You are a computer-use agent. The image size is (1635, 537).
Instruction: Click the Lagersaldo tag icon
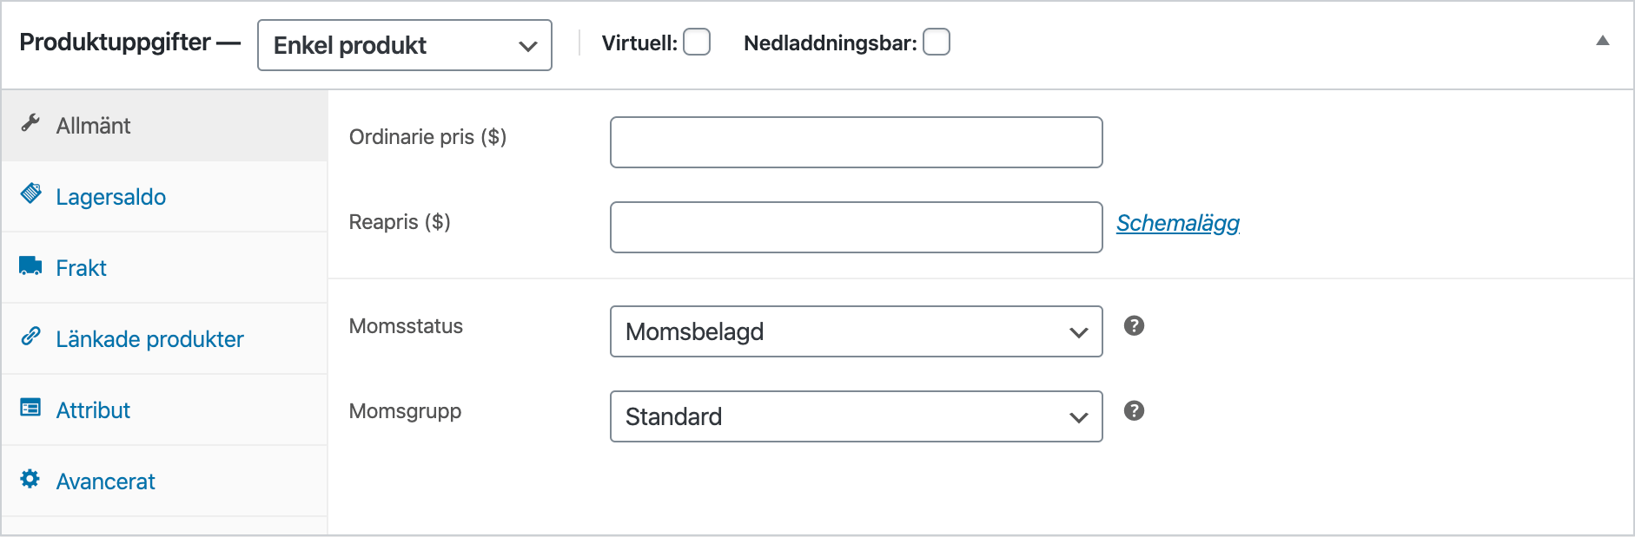pyautogui.click(x=30, y=193)
